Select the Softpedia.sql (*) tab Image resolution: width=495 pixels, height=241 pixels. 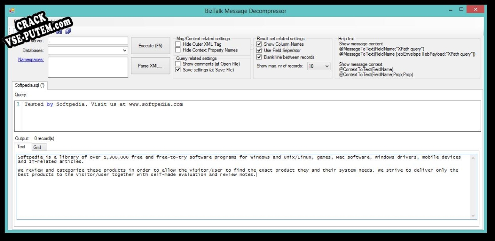[x=30, y=85]
